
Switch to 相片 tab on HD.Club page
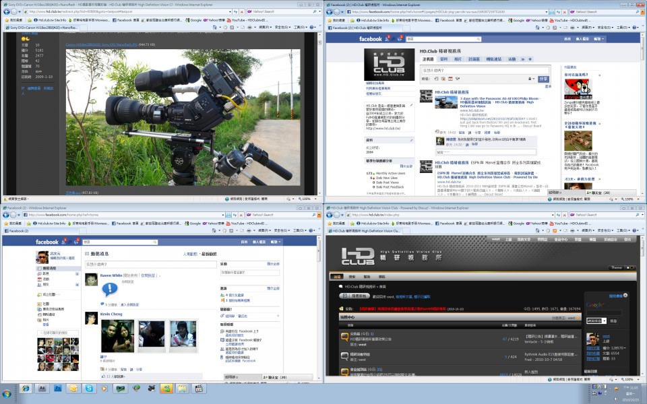click(458, 59)
